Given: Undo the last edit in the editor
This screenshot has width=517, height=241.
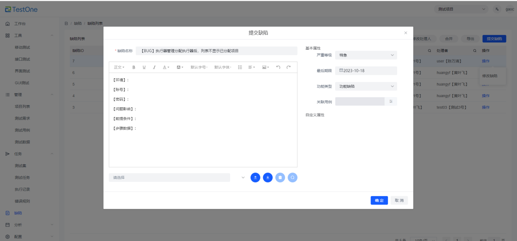Looking at the screenshot, I should [x=278, y=67].
